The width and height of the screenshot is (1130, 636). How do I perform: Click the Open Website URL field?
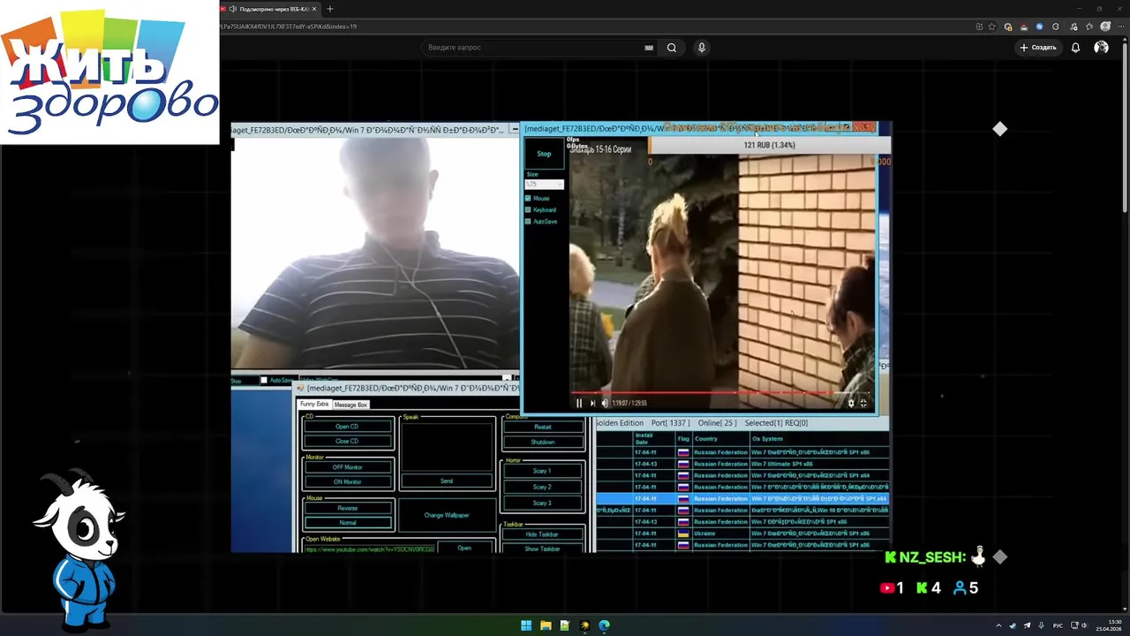coord(369,549)
